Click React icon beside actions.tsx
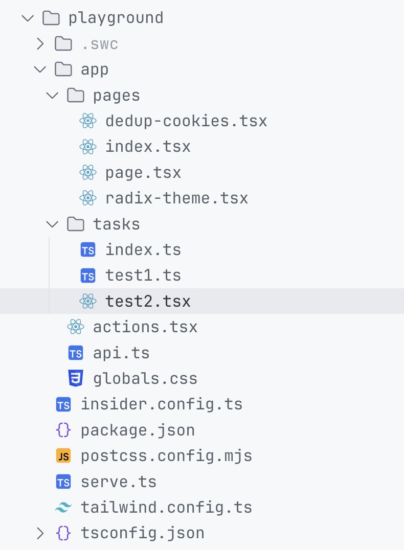Viewport: 404px width, 550px height. 76,327
